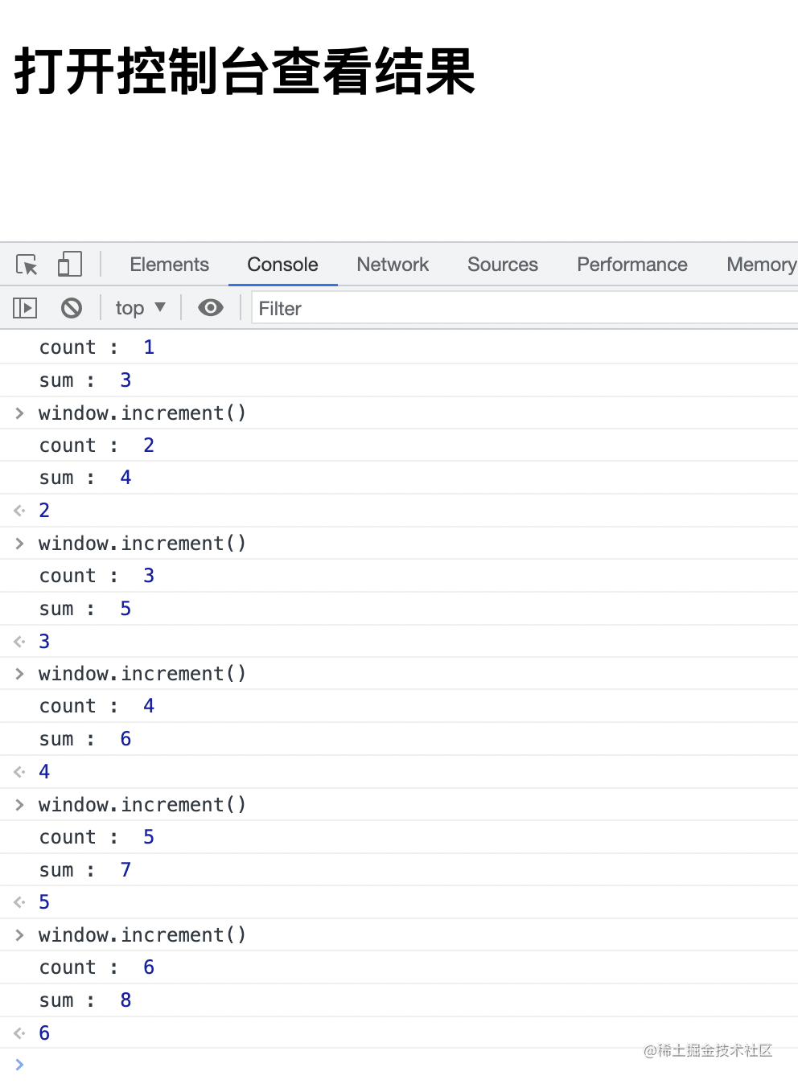Activate the inspect element picker icon
This screenshot has height=1084, width=798.
tap(27, 265)
